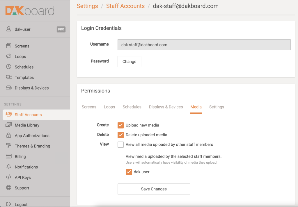Viewport: 298px width, 207px height.
Task: Open the Screens sidebar link
Action: pyautogui.click(x=22, y=46)
